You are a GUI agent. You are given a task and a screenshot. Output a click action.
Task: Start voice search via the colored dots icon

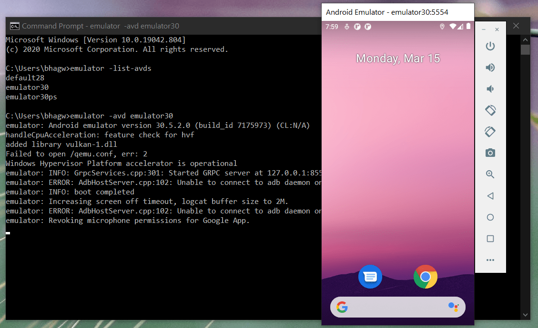coord(453,307)
